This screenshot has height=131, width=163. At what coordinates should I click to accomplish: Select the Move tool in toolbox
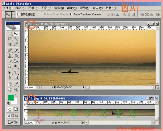pos(16,34)
